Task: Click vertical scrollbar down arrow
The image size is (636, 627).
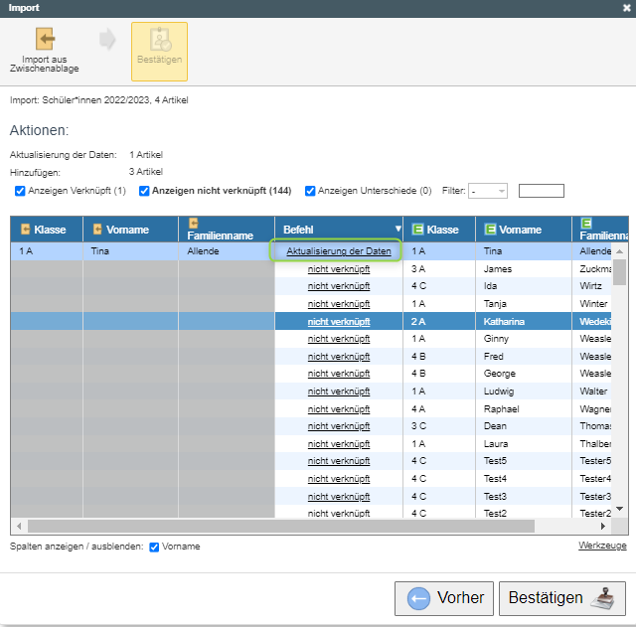Action: tap(619, 509)
